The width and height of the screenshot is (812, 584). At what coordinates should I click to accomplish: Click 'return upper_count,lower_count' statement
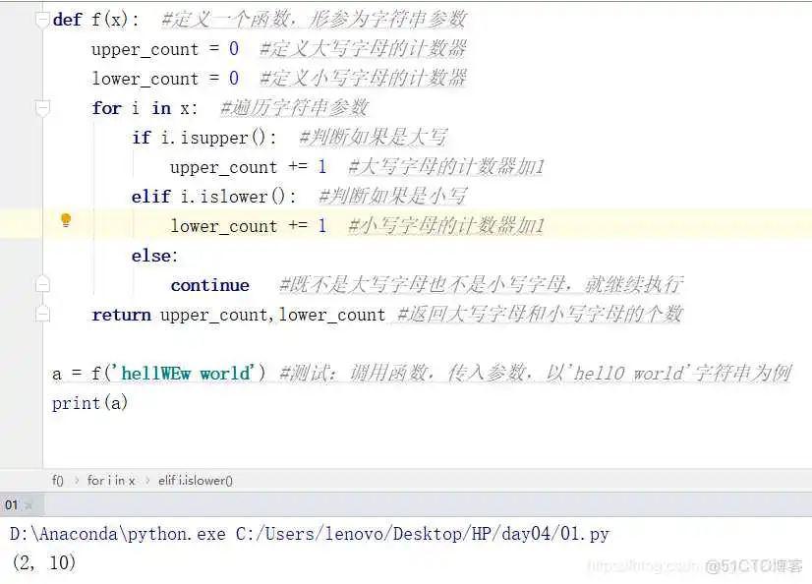(239, 315)
